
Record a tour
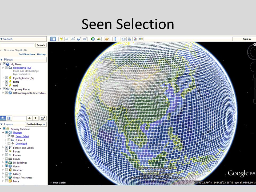point(85,39)
